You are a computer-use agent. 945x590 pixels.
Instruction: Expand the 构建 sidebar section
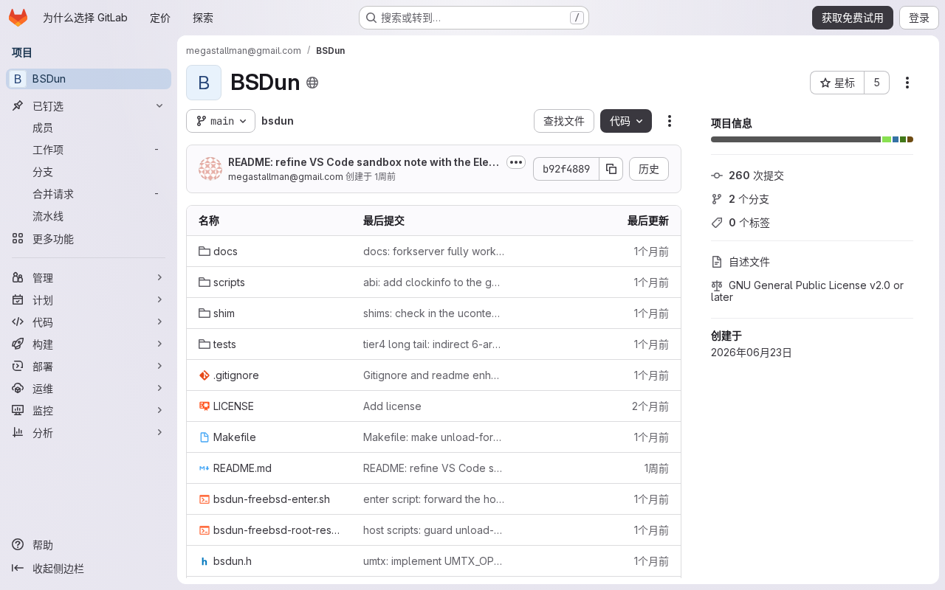(89, 344)
